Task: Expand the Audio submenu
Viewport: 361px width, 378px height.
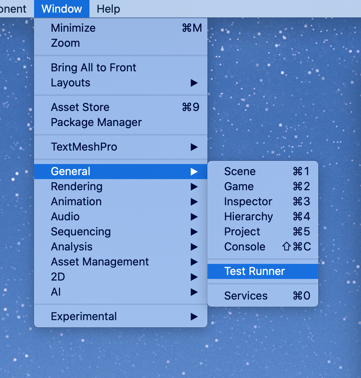Action: pos(121,216)
